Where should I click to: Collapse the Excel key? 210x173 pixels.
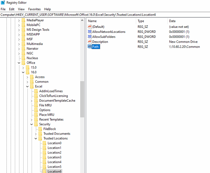coord(27,86)
